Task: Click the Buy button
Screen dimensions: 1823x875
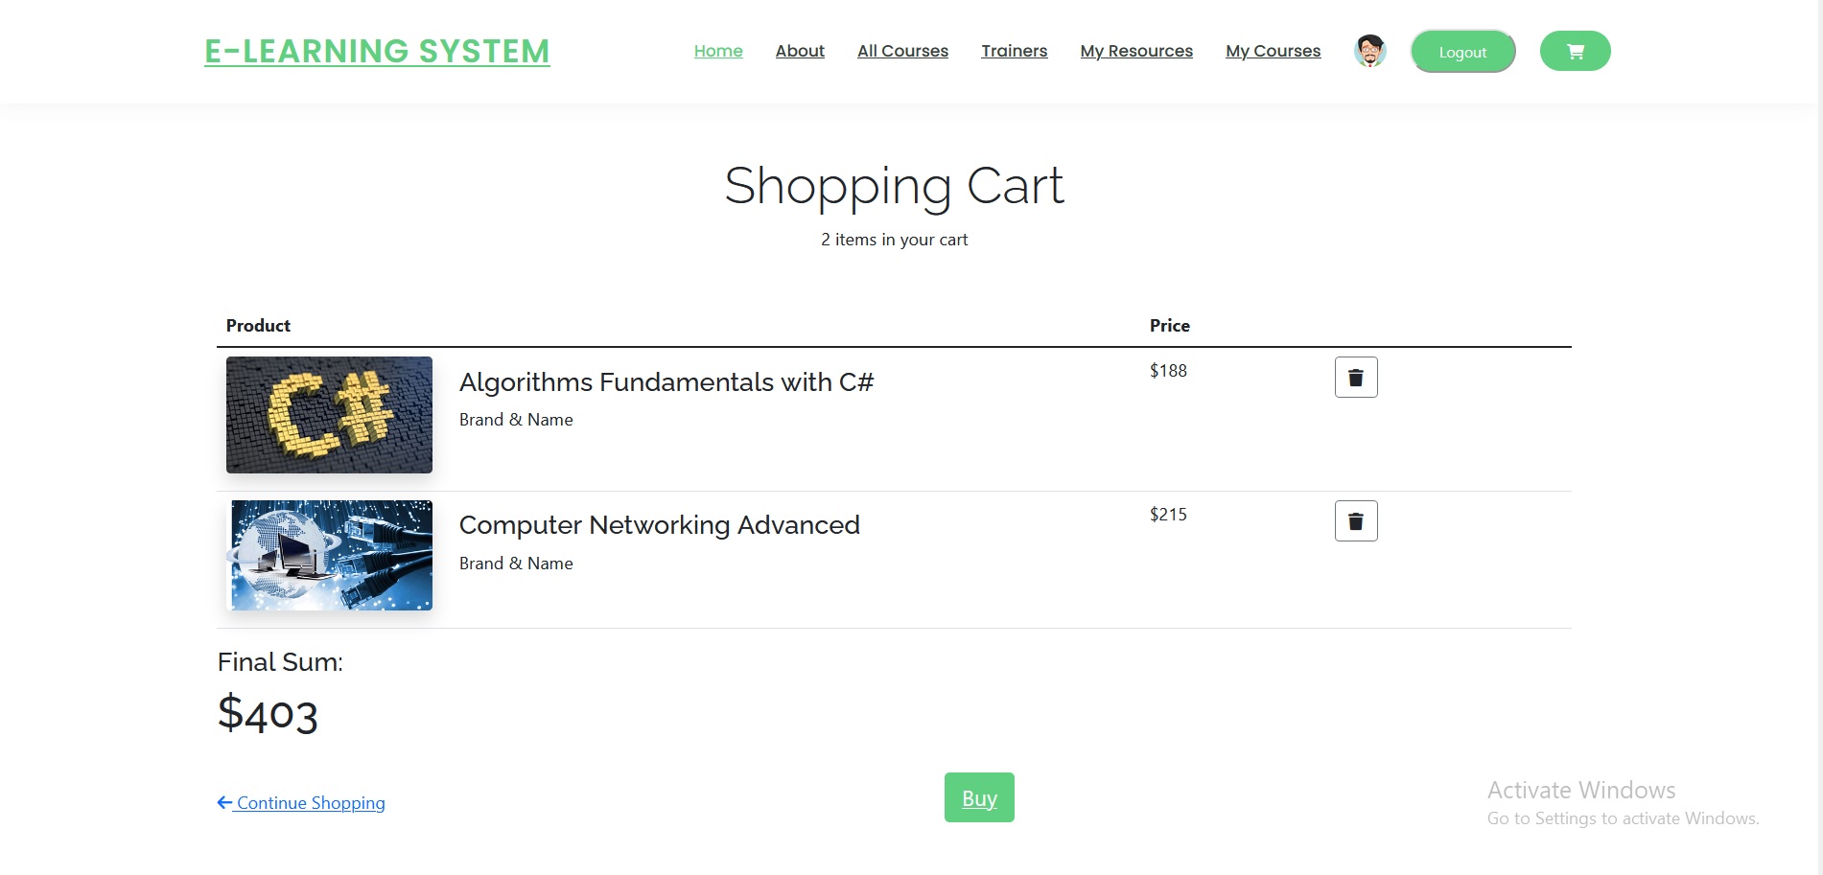Action: [978, 796]
